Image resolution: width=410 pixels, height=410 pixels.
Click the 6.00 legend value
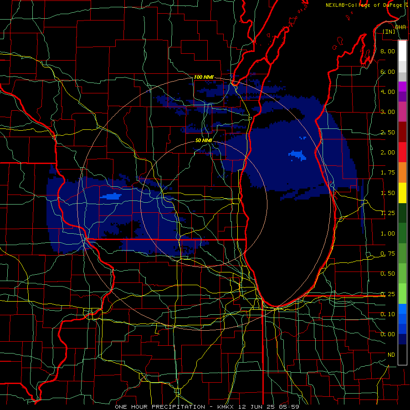point(388,72)
